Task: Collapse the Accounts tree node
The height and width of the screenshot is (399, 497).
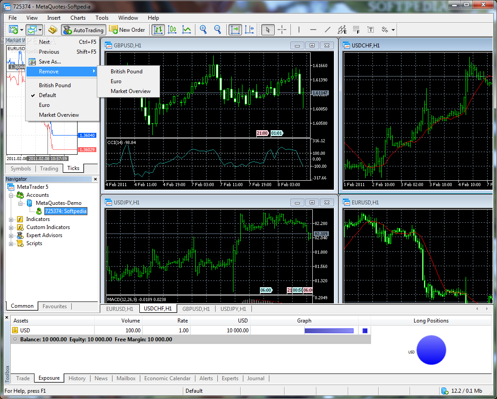Action: (x=11, y=195)
